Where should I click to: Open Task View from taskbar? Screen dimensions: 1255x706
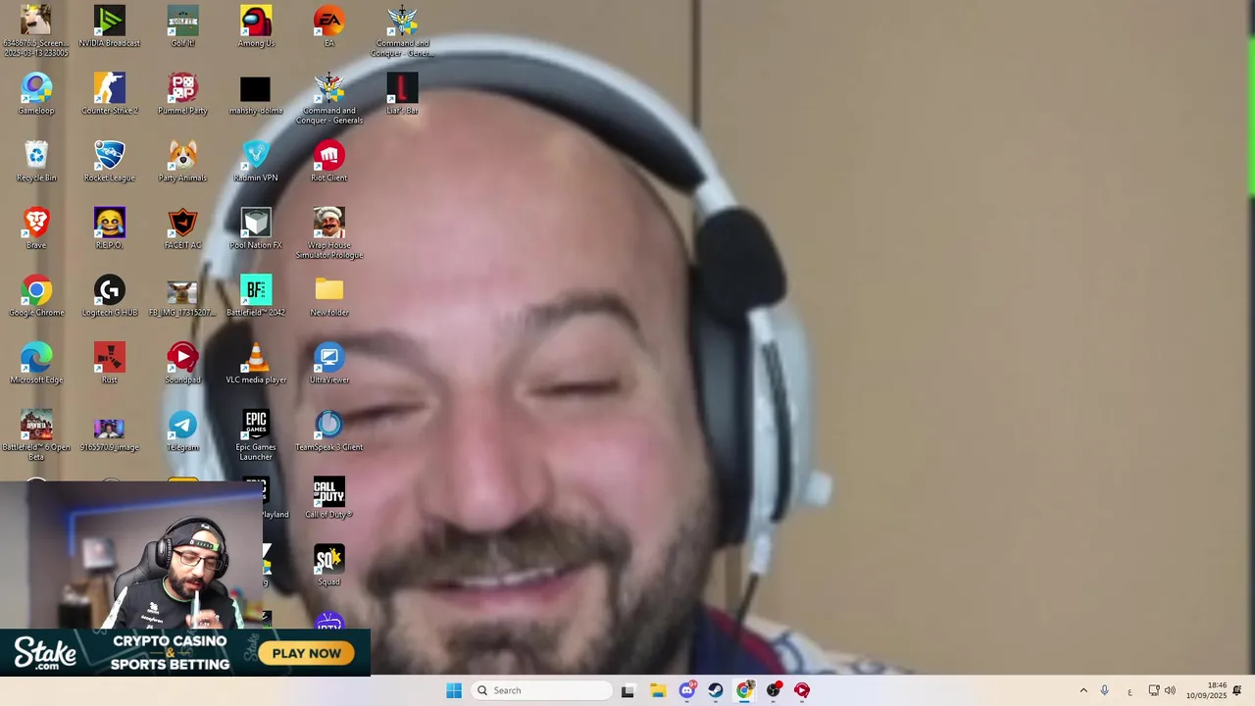tap(627, 690)
